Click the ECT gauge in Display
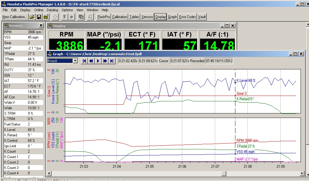This screenshot has height=181, width=309. coord(142,40)
